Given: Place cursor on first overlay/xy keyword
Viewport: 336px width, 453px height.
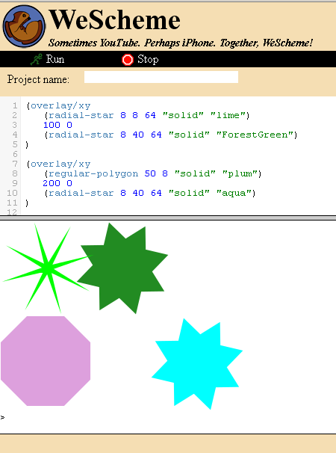Looking at the screenshot, I should [x=60, y=105].
